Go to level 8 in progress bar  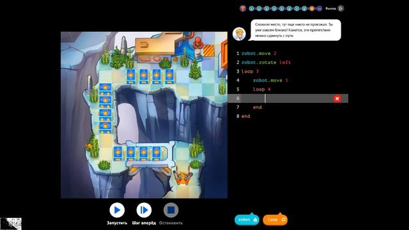tap(304, 8)
